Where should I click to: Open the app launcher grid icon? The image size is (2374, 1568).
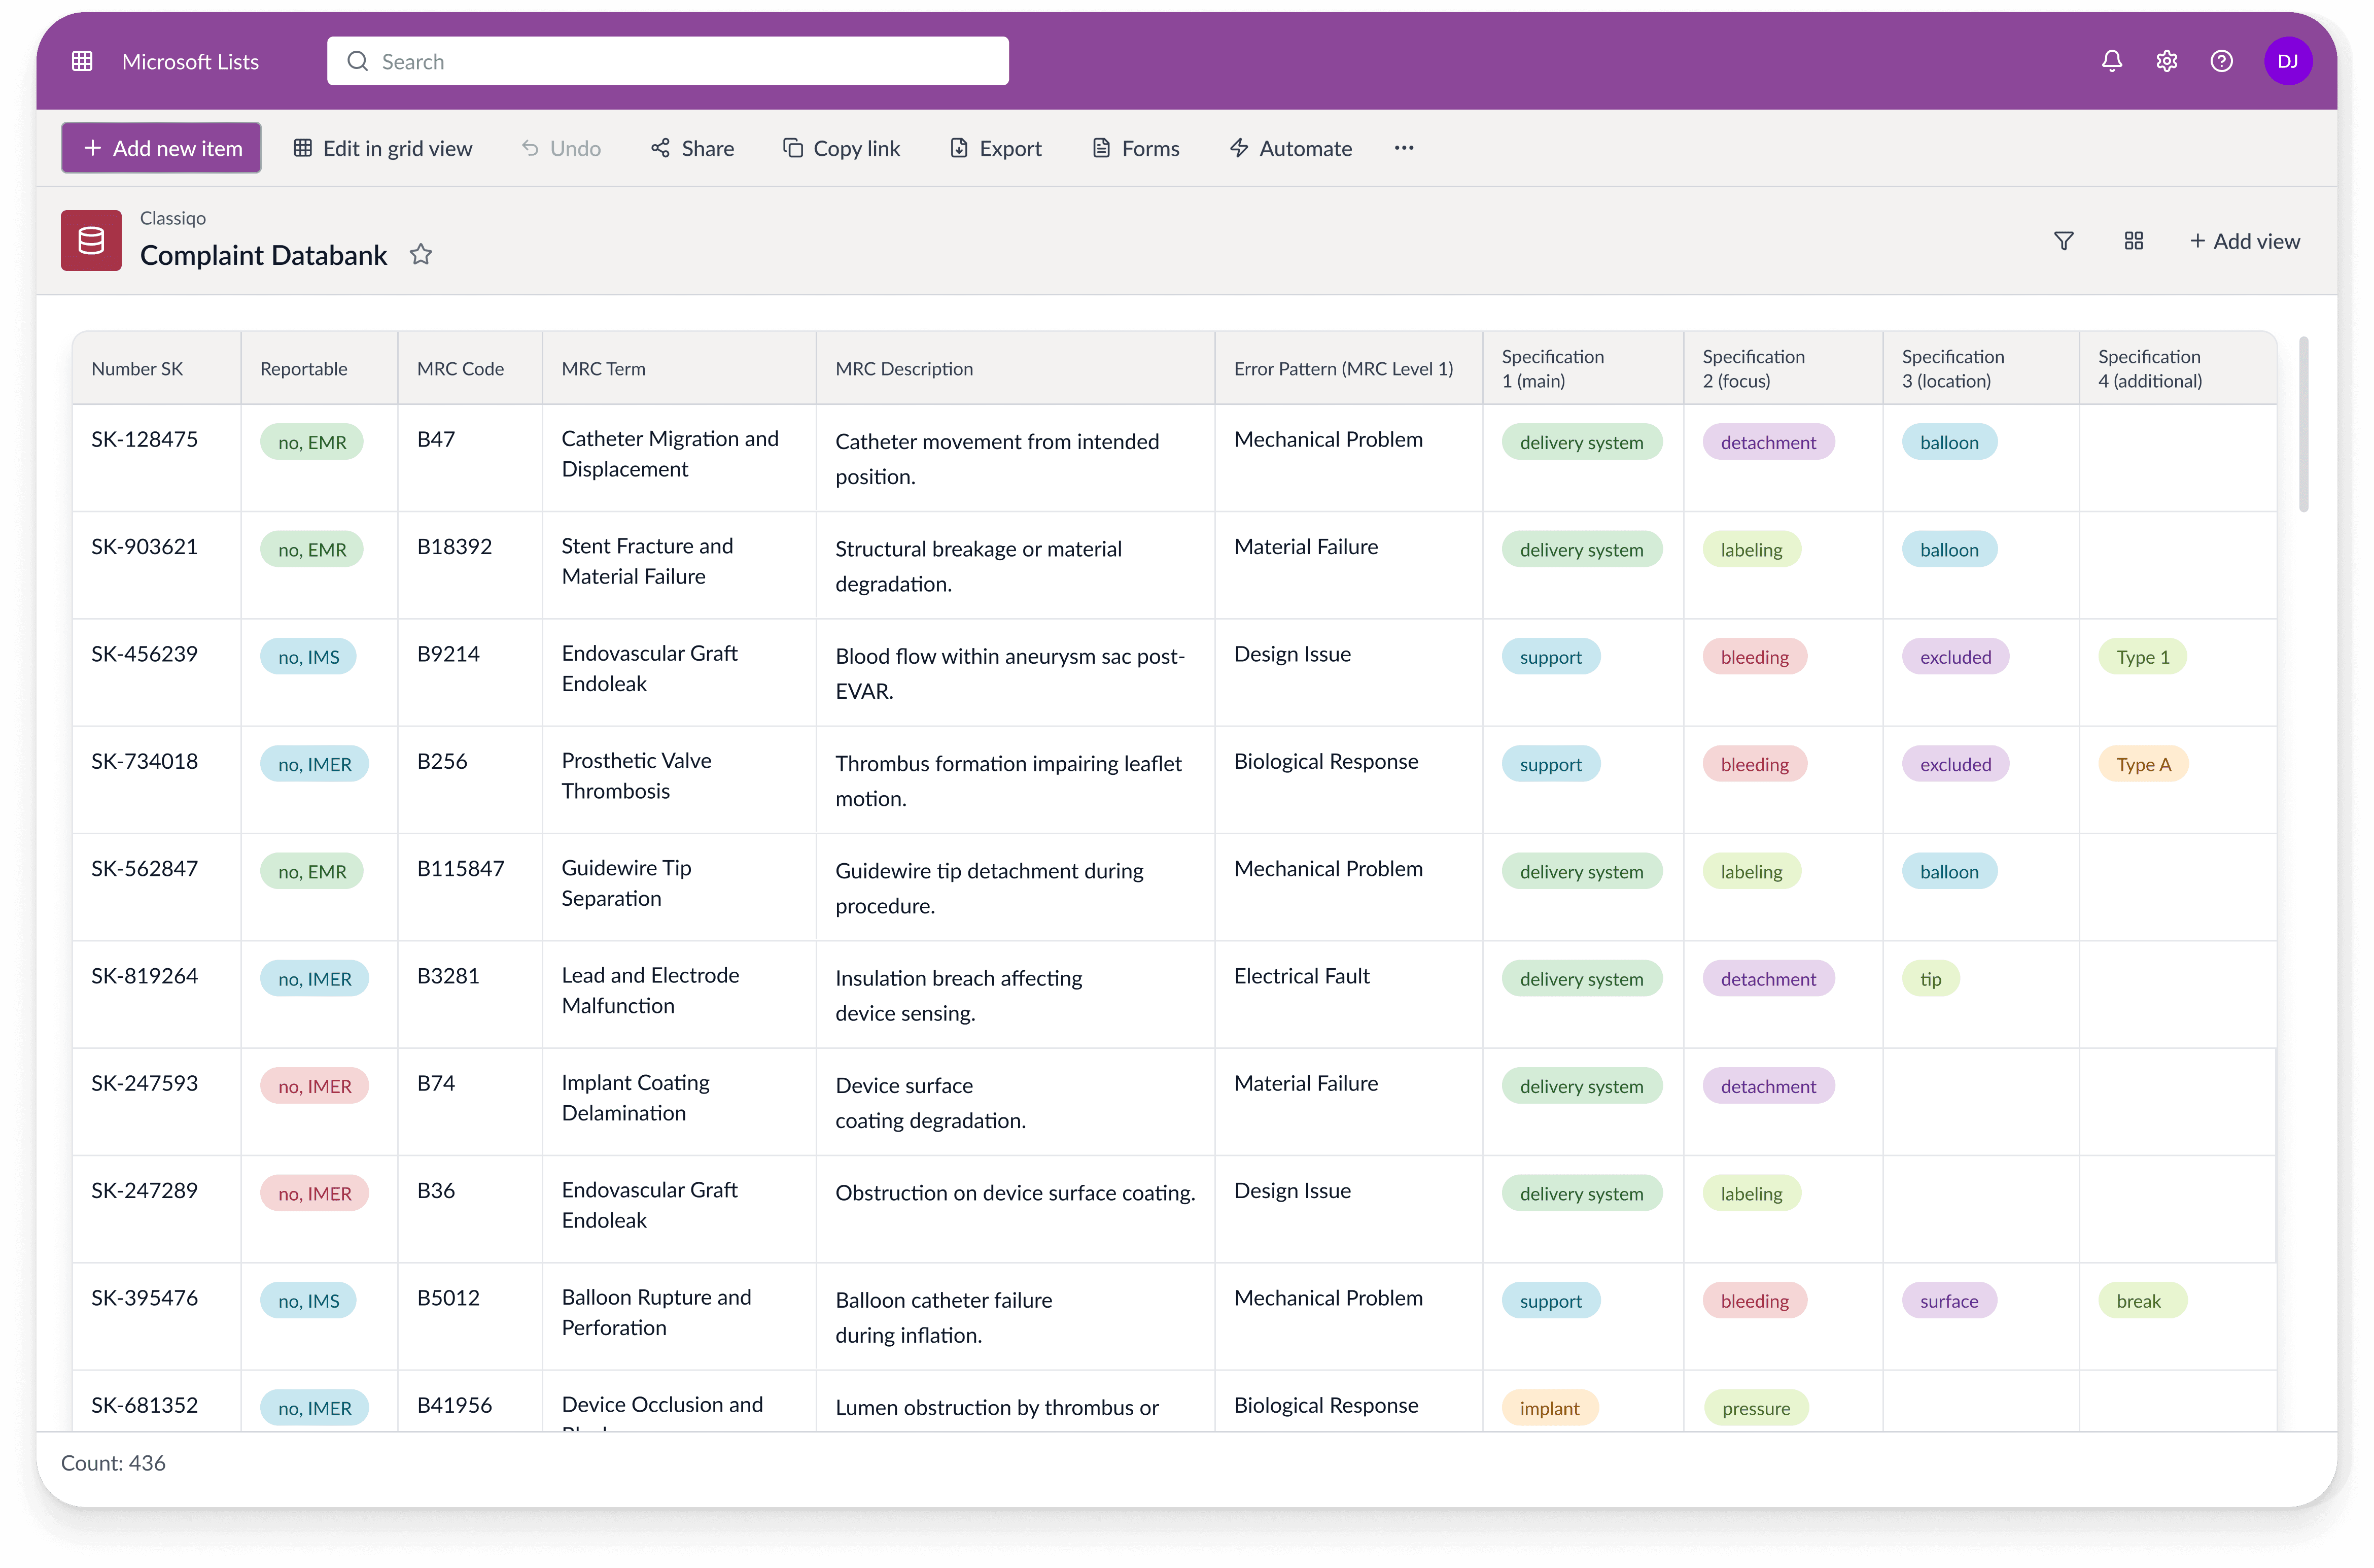pyautogui.click(x=82, y=61)
